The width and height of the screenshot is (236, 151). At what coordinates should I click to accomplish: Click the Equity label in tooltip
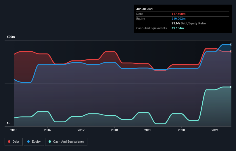tap(141, 19)
